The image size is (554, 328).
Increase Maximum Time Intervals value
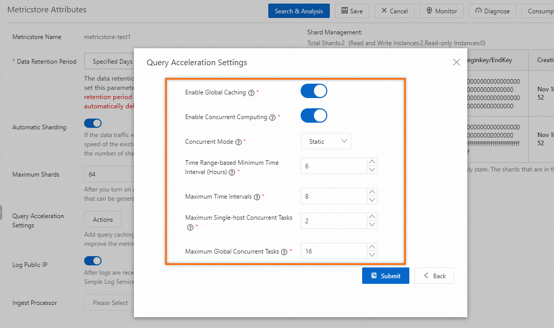pyautogui.click(x=372, y=192)
